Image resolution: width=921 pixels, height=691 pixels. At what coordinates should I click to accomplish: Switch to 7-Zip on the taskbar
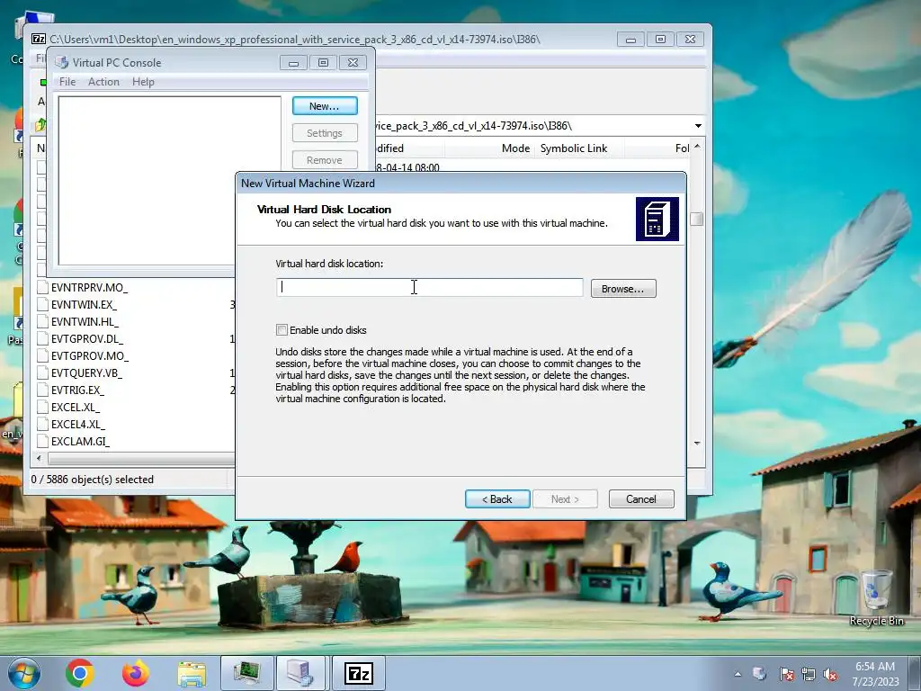point(358,673)
